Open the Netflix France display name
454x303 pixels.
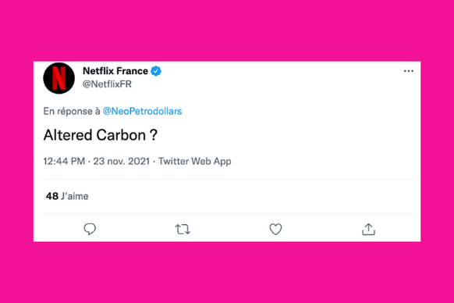(x=115, y=71)
